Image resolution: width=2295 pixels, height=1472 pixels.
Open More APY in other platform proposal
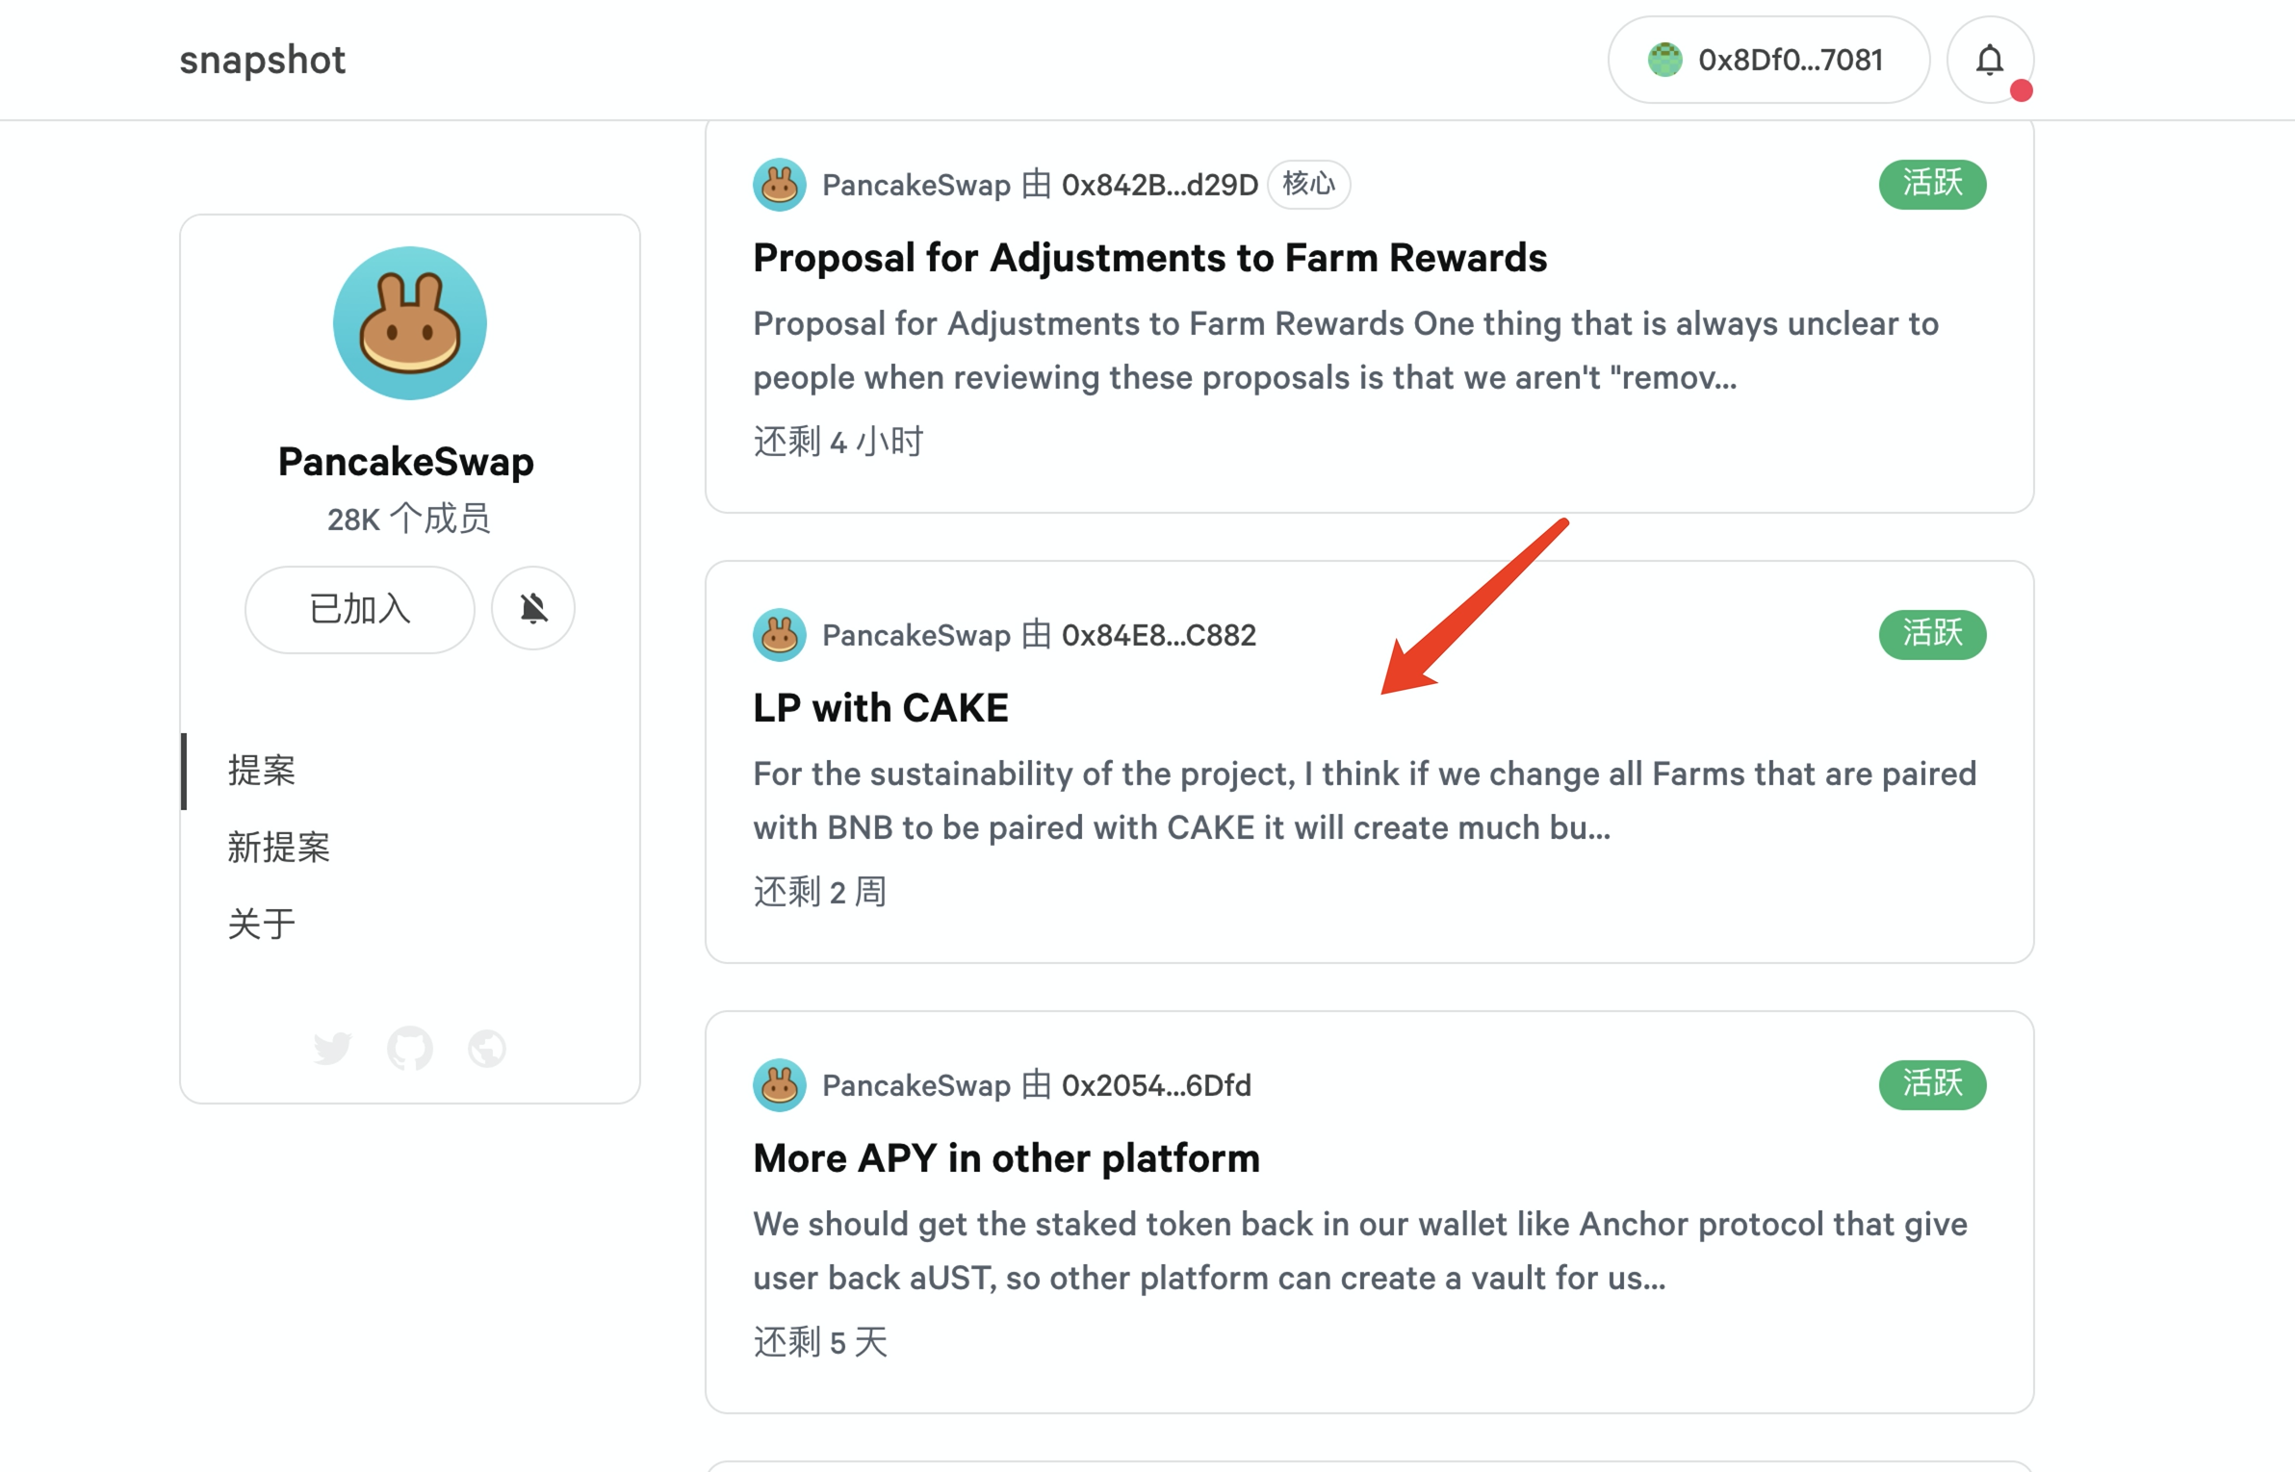pos(1006,1158)
